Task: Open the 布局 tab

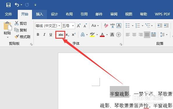Action: (x=69, y=14)
